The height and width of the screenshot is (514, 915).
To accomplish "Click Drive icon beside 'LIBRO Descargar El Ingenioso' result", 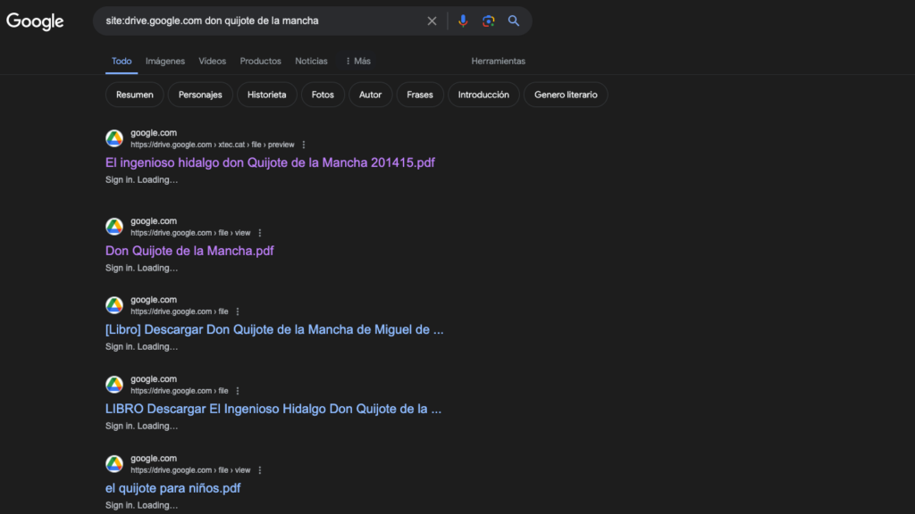I will pos(114,384).
